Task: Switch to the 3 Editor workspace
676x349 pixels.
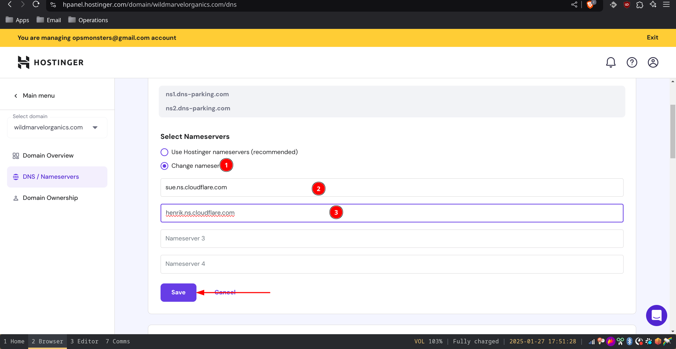Action: pyautogui.click(x=84, y=341)
